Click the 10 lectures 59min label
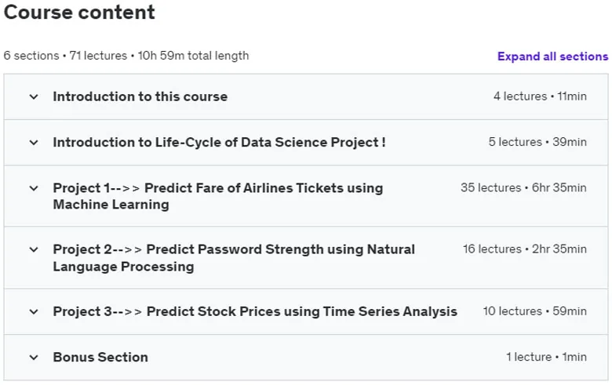The height and width of the screenshot is (385, 612). 535,311
